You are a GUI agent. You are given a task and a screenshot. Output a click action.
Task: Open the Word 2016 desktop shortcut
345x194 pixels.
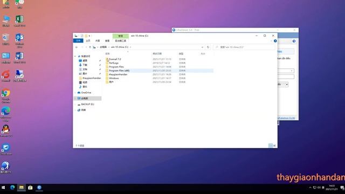pos(19,58)
